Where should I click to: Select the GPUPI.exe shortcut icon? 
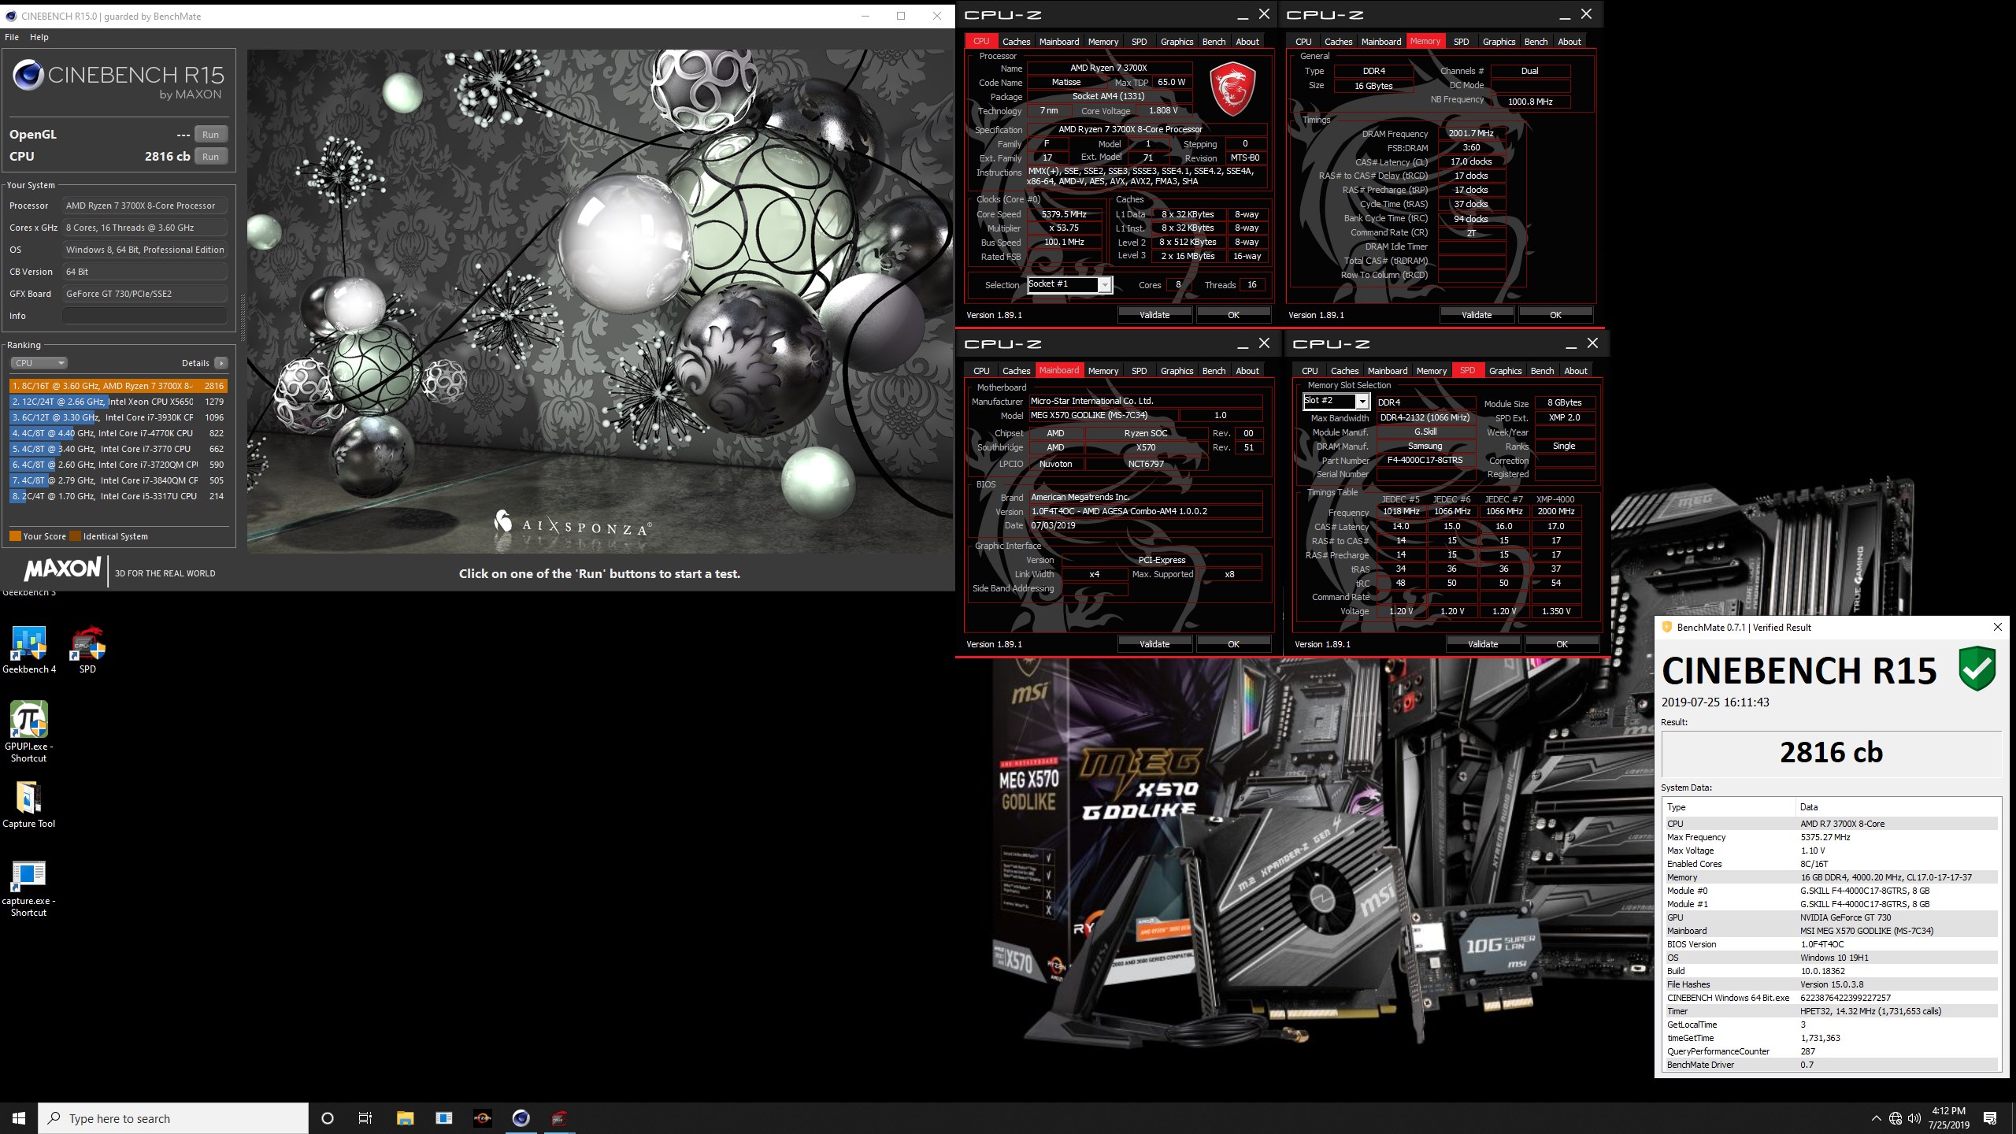click(x=29, y=732)
